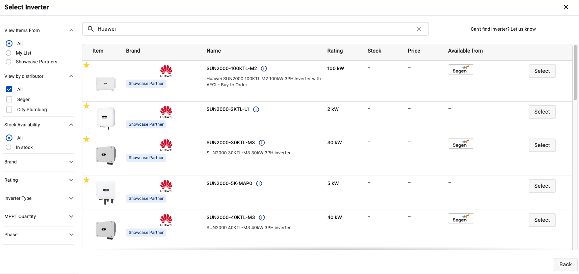Select In stock radio option
Image resolution: width=579 pixels, height=274 pixels.
coord(8,147)
